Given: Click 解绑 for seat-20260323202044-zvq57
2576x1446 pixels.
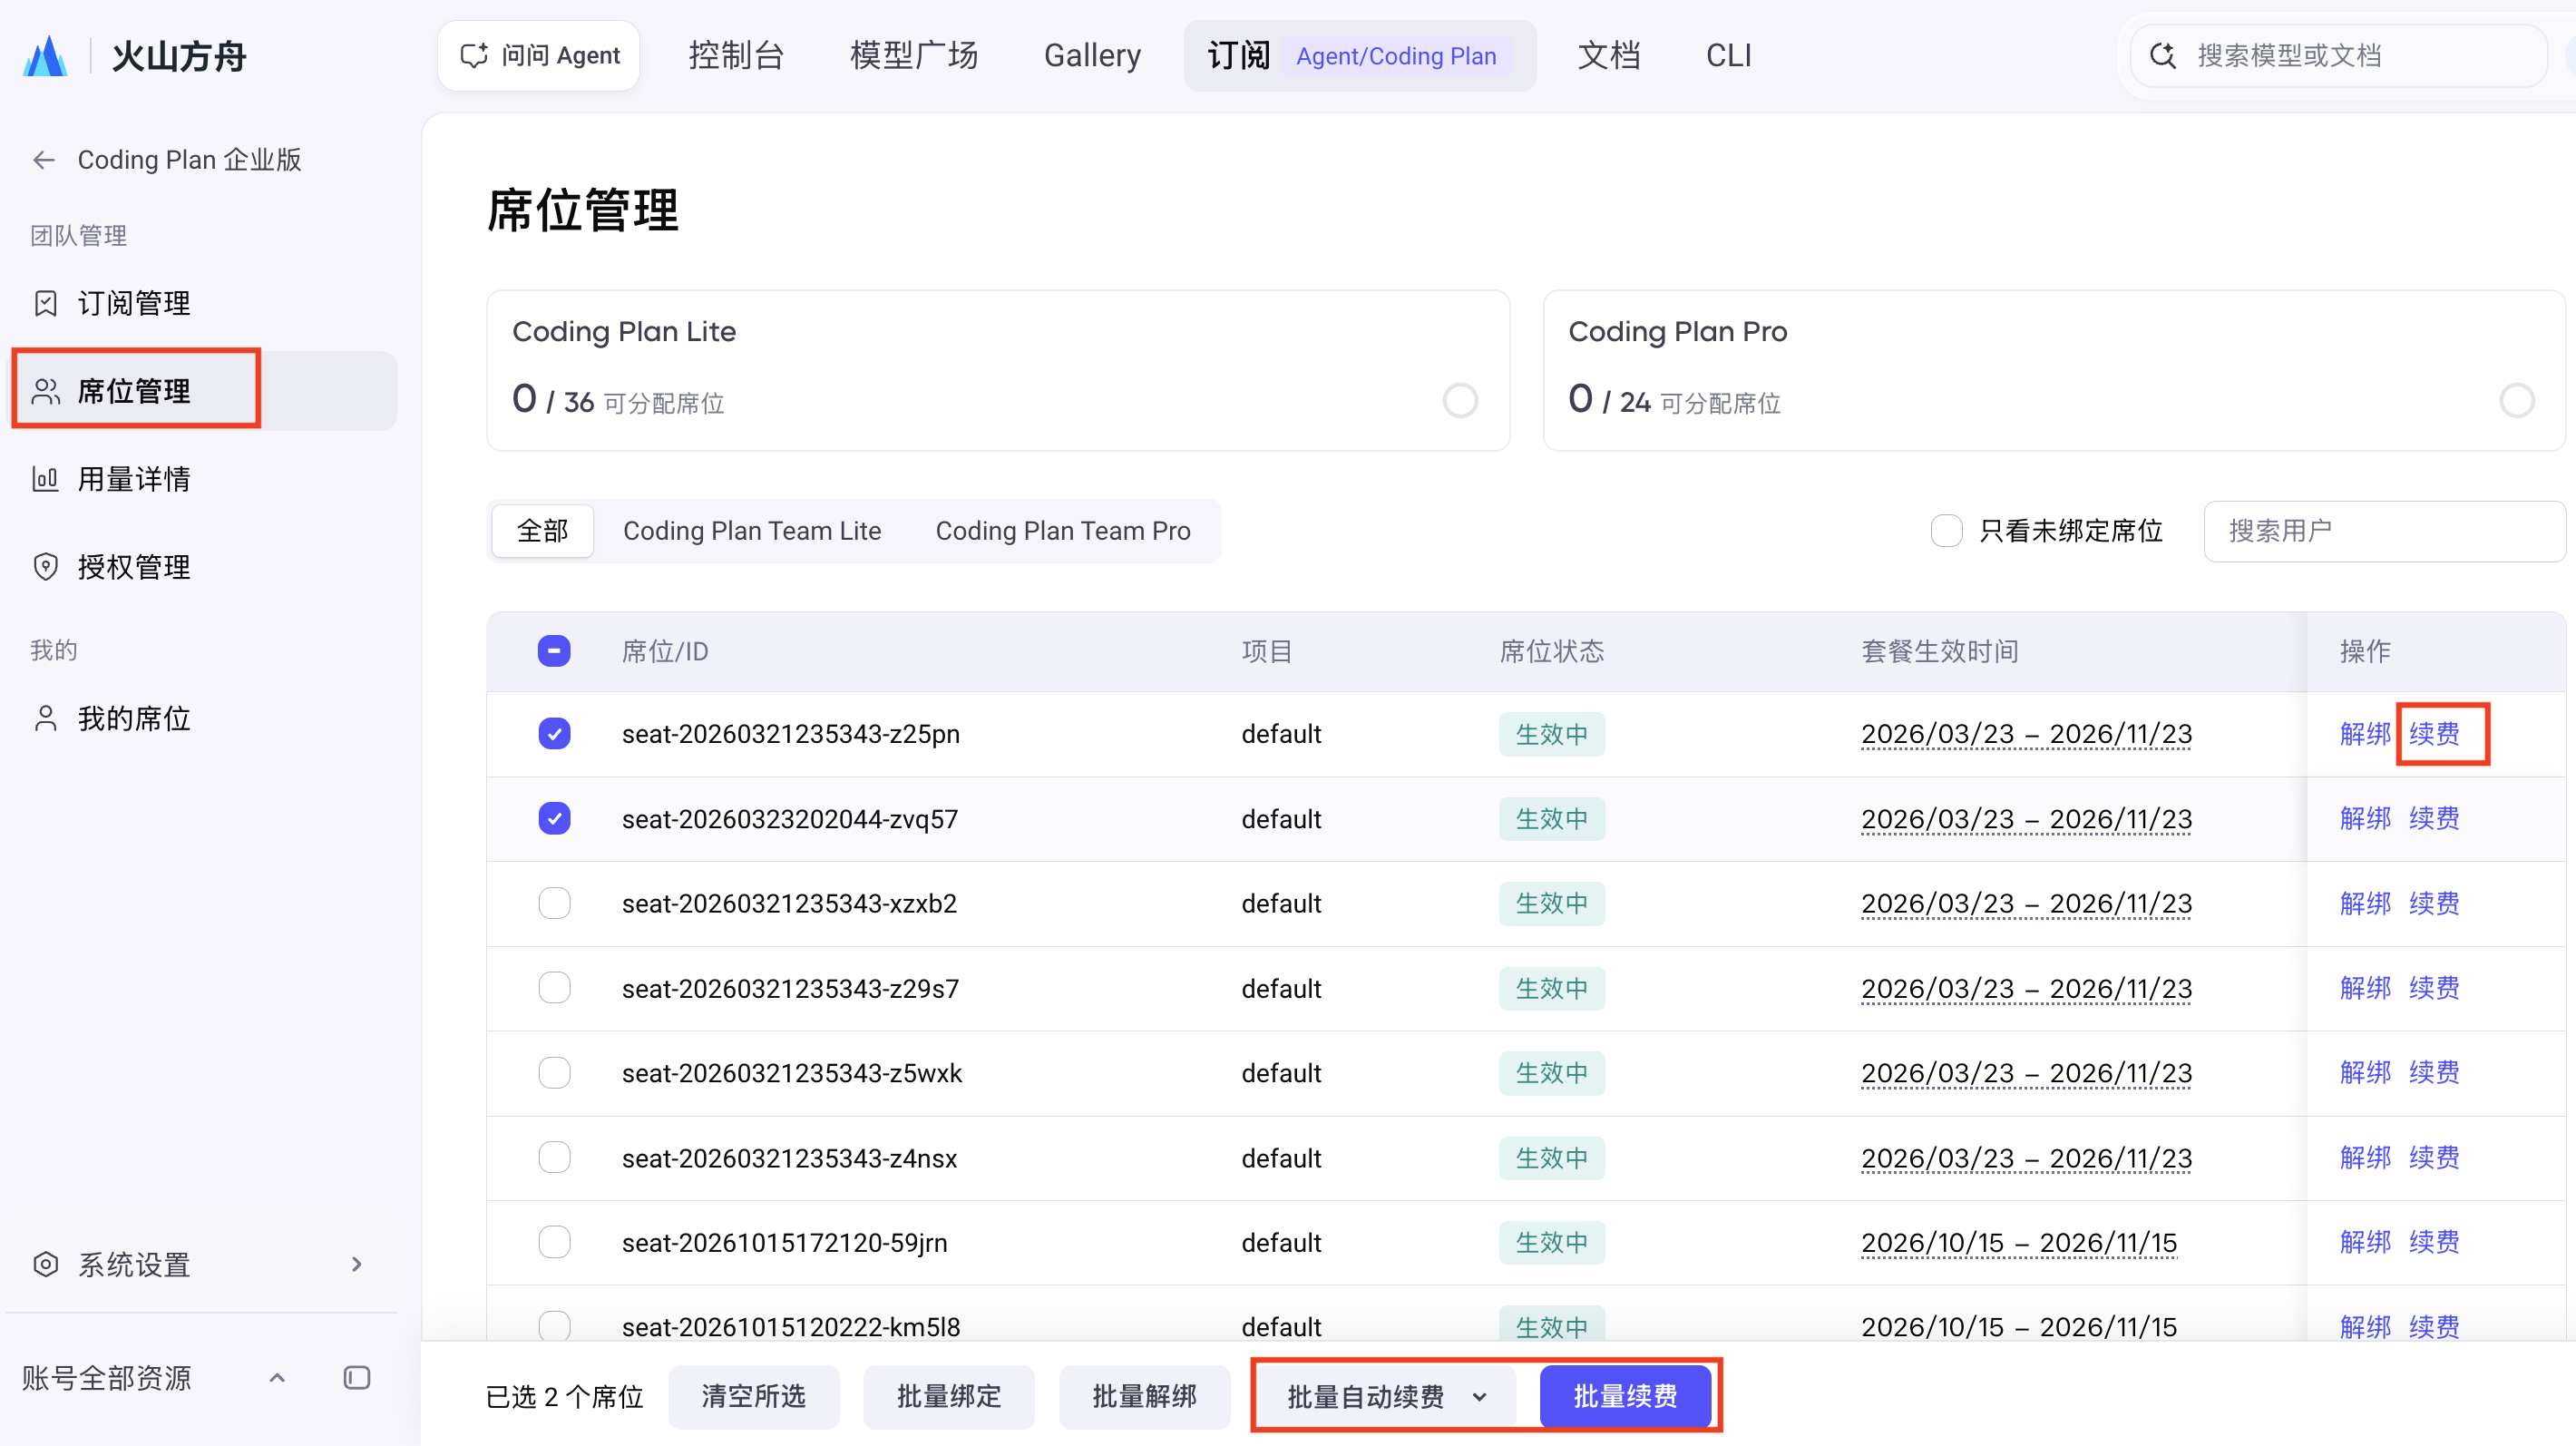Looking at the screenshot, I should click(2365, 819).
